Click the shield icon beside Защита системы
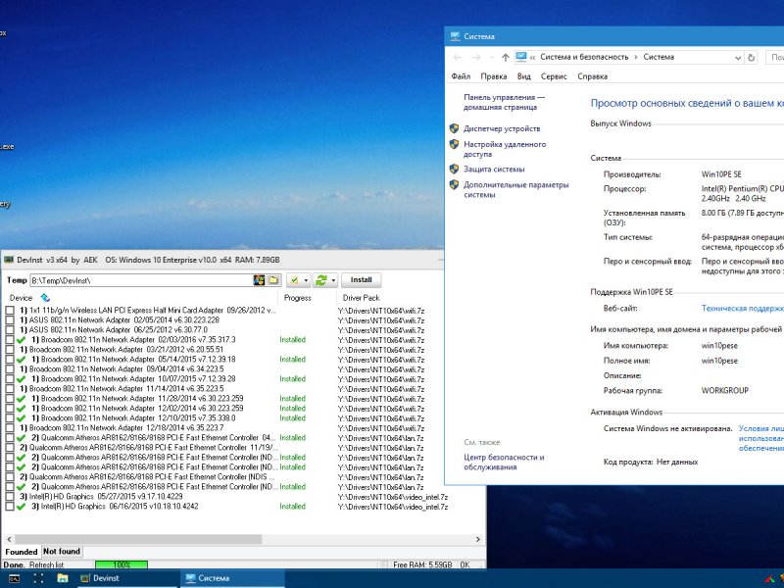The image size is (784, 588). 454,169
